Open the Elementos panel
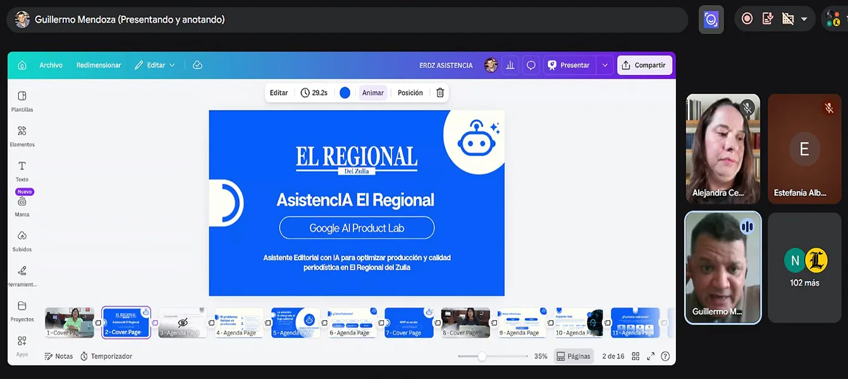This screenshot has height=379, width=848. [x=22, y=136]
